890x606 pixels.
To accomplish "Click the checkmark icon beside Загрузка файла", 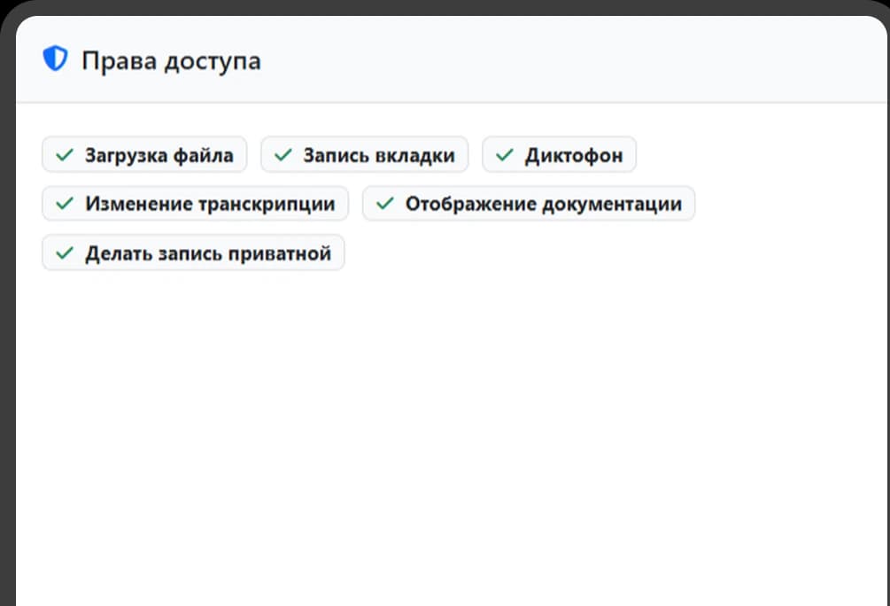I will [64, 155].
